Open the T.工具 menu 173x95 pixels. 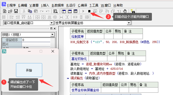94,5
